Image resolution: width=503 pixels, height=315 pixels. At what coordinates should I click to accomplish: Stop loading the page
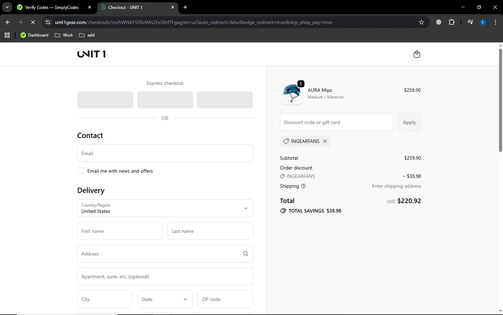point(33,22)
